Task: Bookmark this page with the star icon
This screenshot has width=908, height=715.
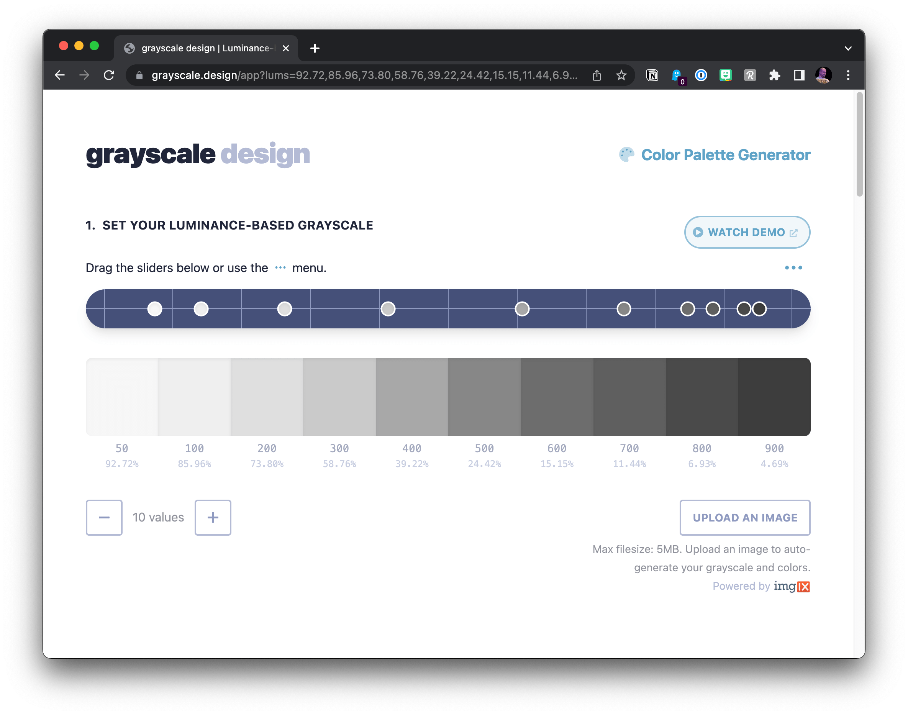Action: pos(621,75)
